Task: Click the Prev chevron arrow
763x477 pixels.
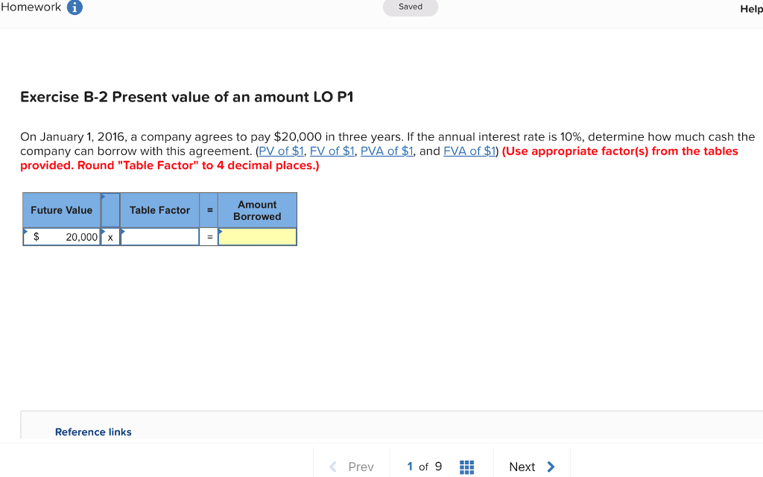Action: click(332, 467)
